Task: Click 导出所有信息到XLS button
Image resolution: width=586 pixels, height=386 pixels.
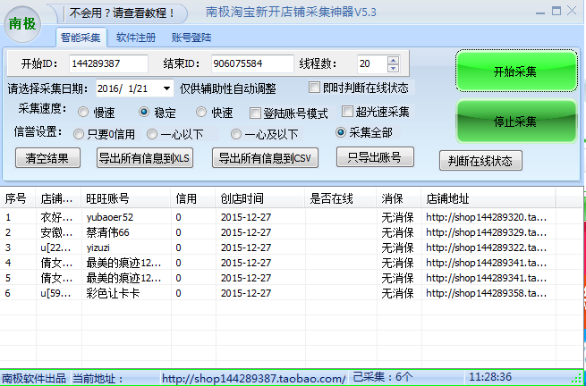Action: (144, 158)
